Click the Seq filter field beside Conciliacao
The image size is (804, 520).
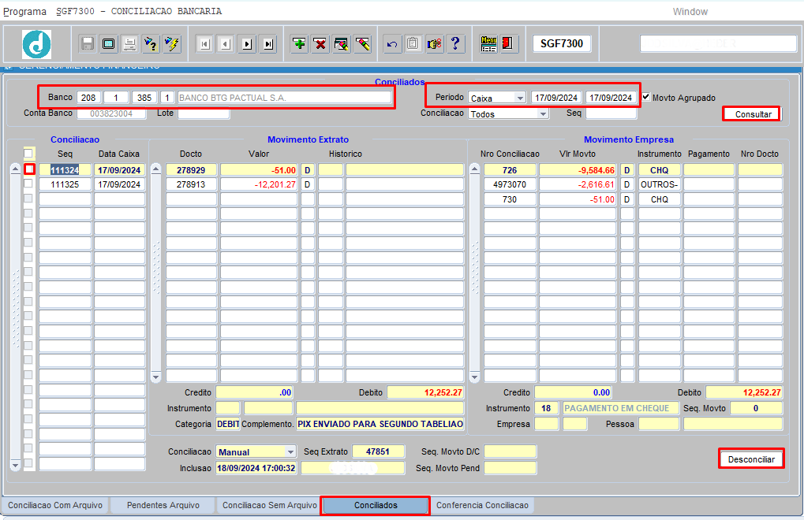coord(611,113)
